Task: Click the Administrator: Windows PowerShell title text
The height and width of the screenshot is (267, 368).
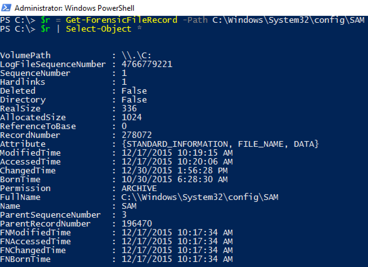Action: coord(74,8)
